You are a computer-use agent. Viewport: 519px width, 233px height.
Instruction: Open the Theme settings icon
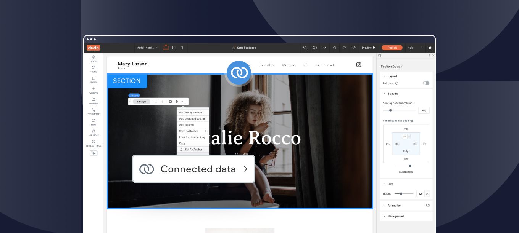coord(93,69)
